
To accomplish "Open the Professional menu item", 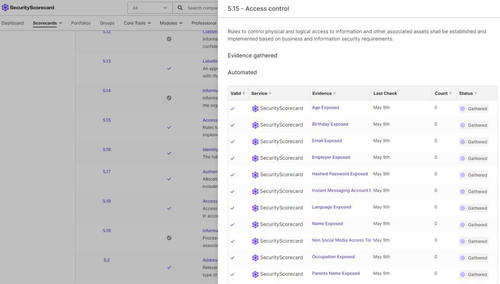I will click(204, 23).
